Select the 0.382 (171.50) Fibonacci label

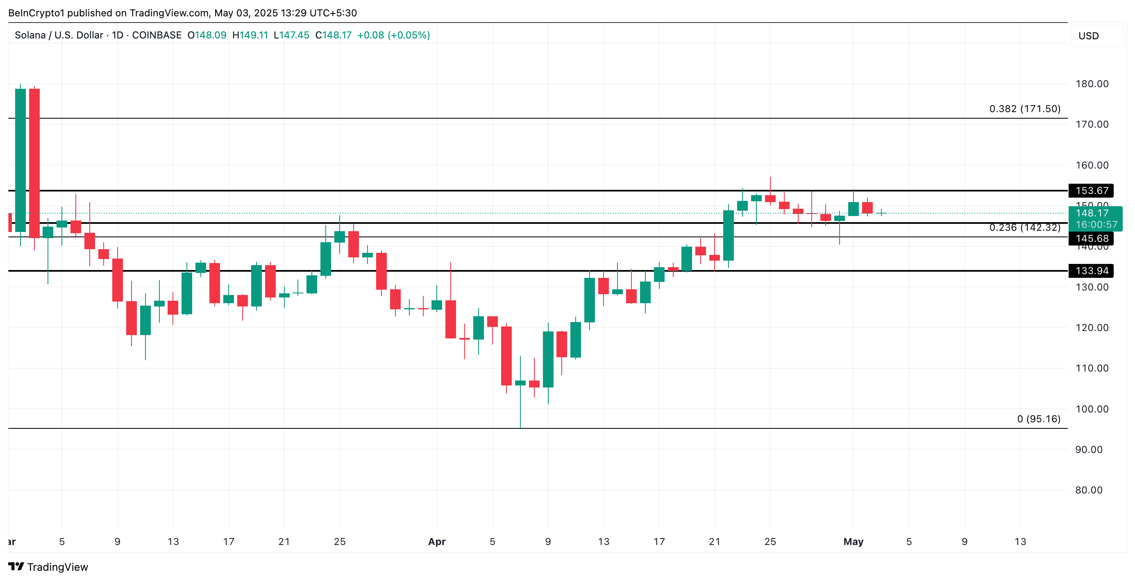pos(1024,109)
